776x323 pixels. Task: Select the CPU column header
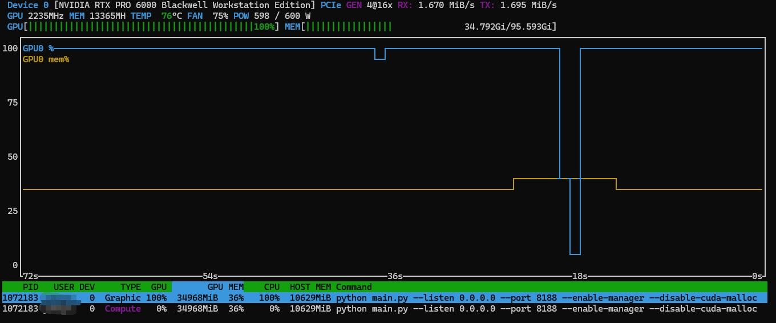pos(272,287)
